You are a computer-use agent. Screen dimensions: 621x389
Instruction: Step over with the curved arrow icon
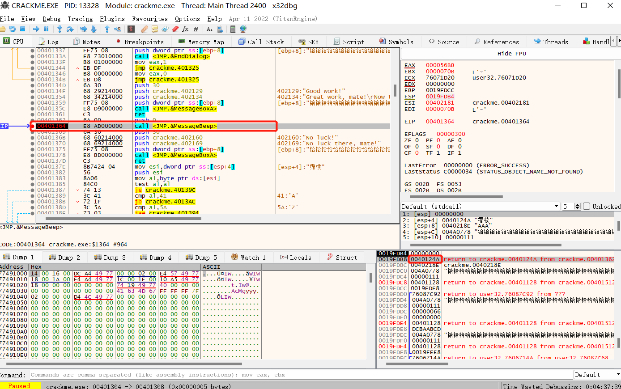(70, 29)
